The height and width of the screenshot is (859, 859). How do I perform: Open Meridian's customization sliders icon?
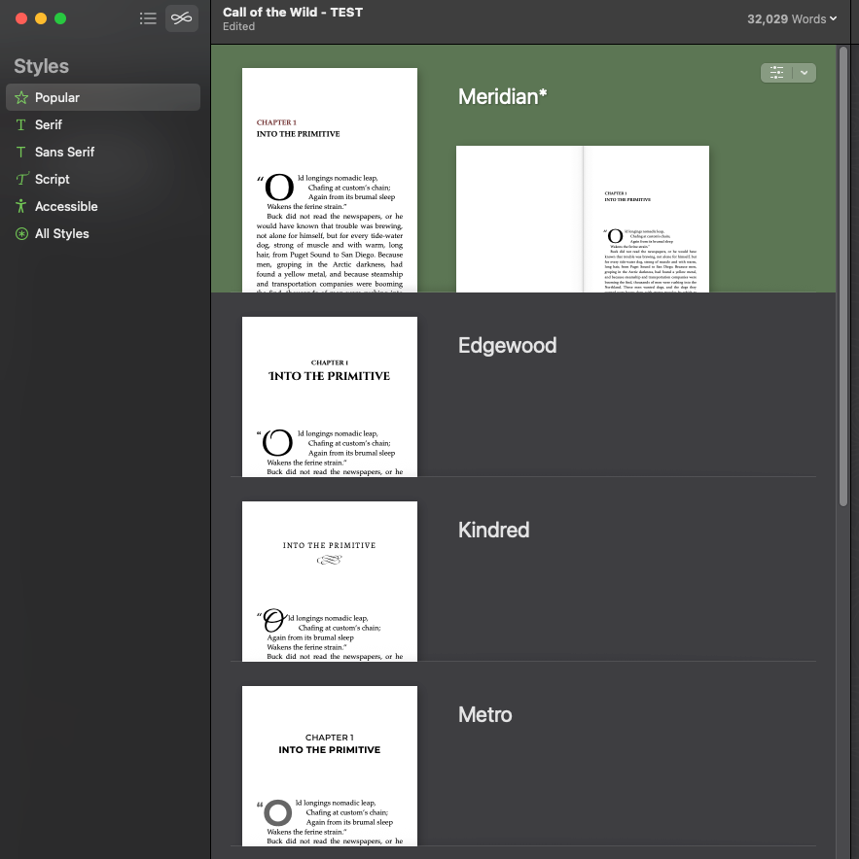coord(775,72)
